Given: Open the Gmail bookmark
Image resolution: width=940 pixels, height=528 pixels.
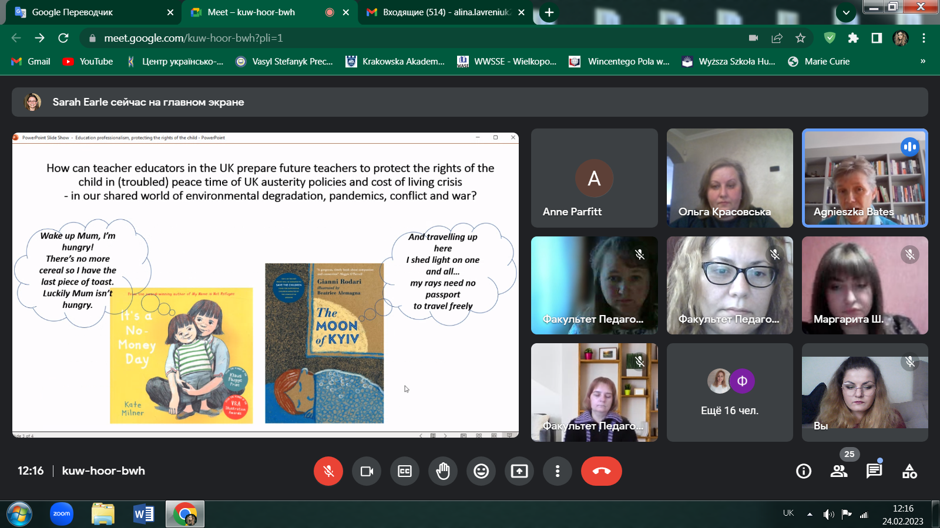Looking at the screenshot, I should (31, 62).
